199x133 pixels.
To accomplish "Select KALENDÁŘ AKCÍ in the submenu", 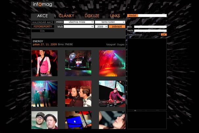I will [x=43, y=22].
